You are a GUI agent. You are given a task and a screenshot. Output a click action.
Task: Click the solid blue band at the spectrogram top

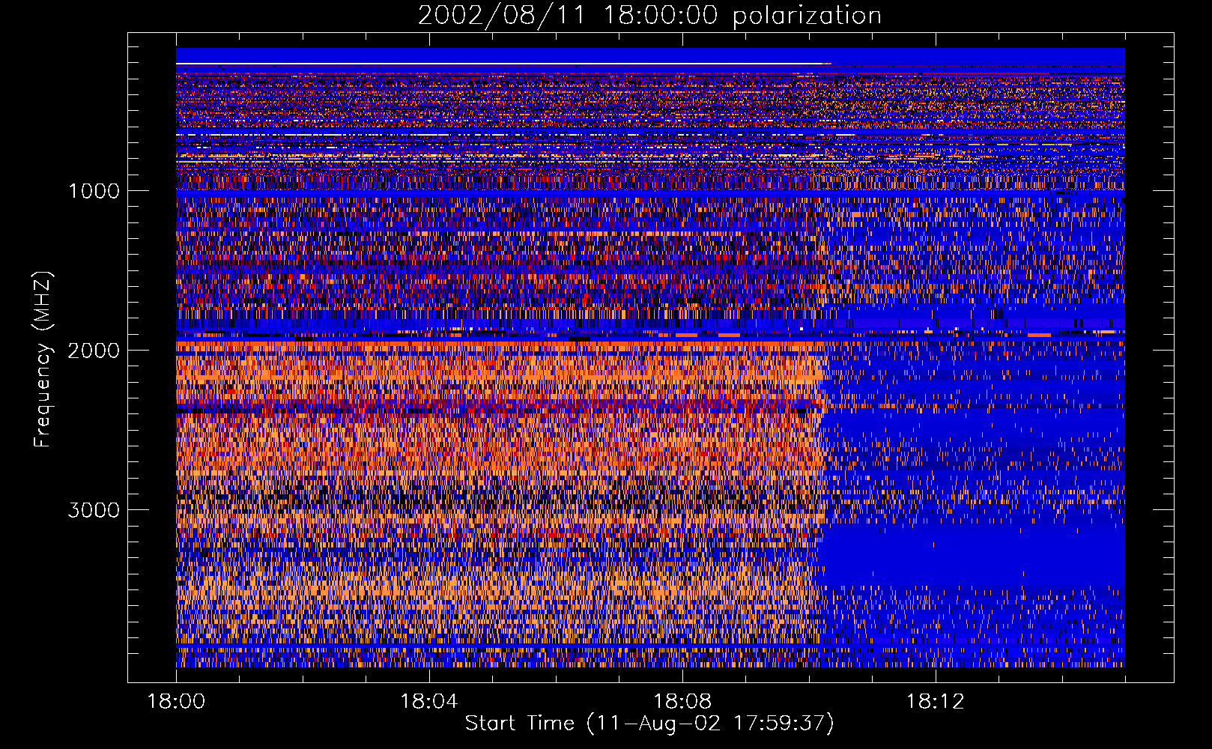[x=650, y=55]
